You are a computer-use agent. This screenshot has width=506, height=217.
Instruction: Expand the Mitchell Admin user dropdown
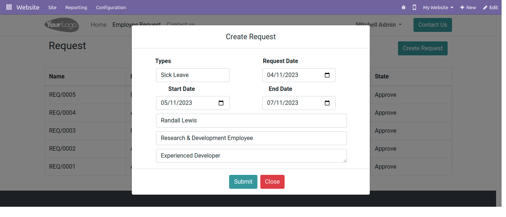379,25
